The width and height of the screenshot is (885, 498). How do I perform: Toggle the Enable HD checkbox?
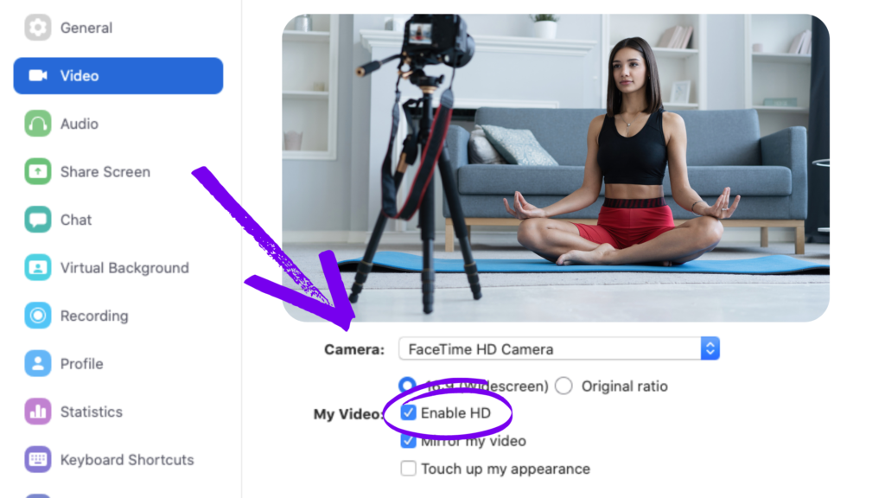[x=408, y=412]
